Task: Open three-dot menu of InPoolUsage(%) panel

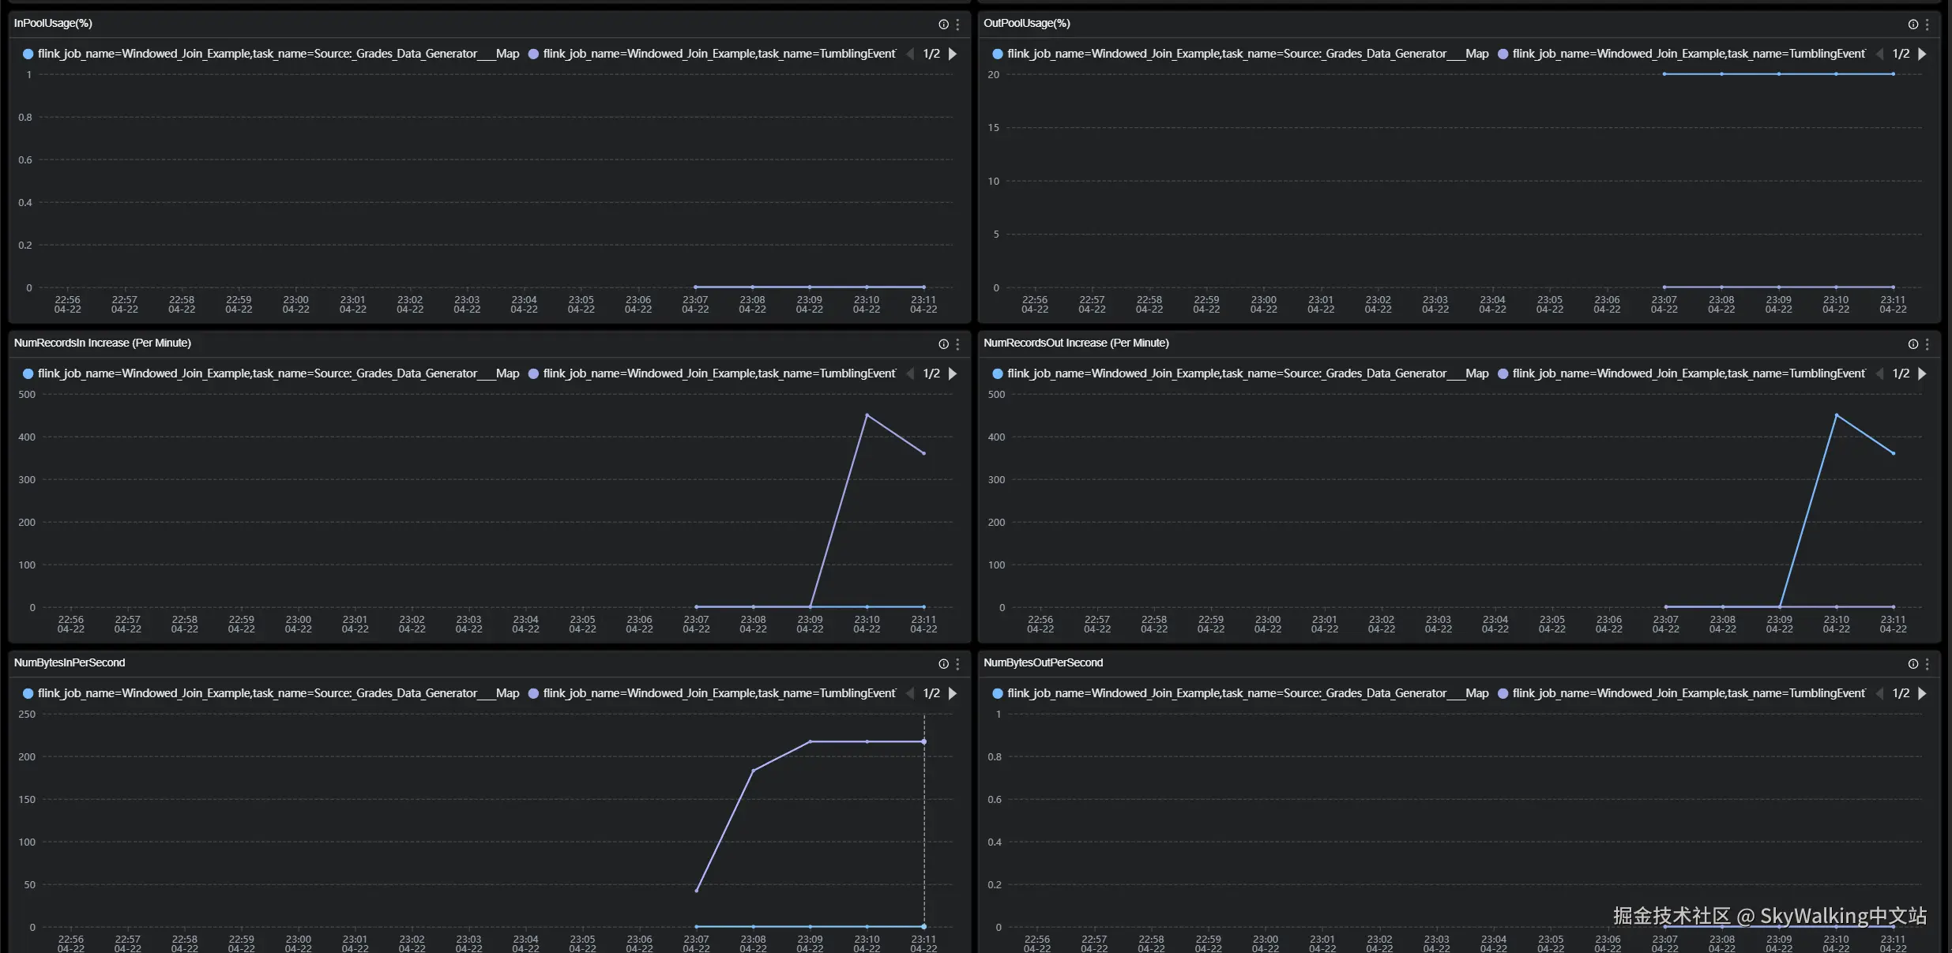Action: pyautogui.click(x=957, y=24)
